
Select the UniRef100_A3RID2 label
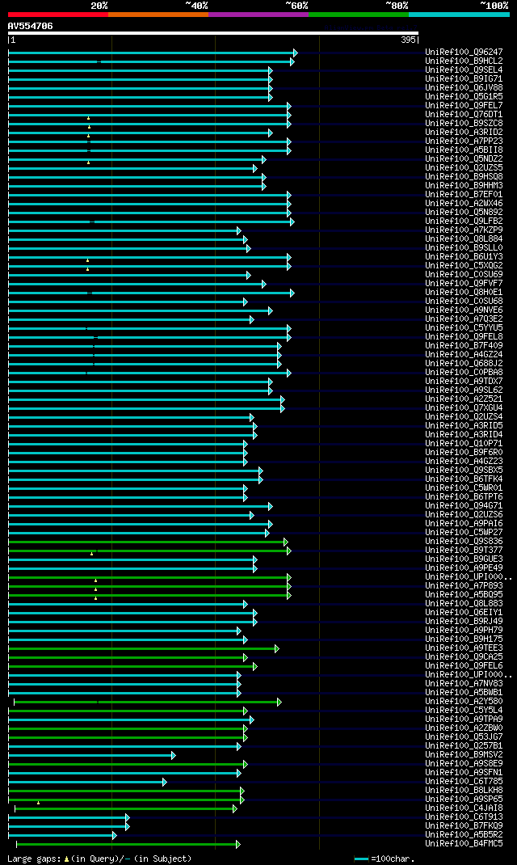(464, 133)
